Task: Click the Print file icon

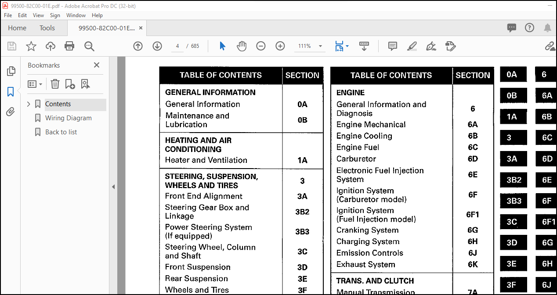Action: [x=69, y=46]
